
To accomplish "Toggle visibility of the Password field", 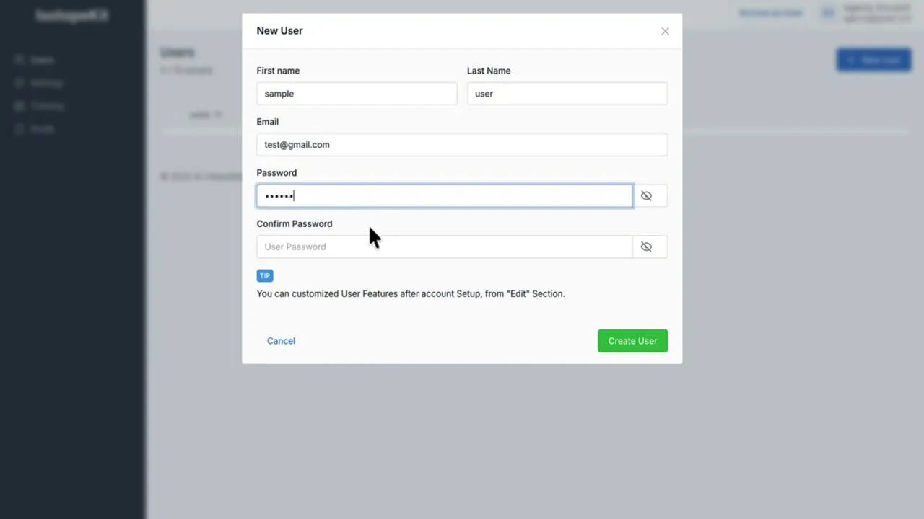I will (646, 196).
